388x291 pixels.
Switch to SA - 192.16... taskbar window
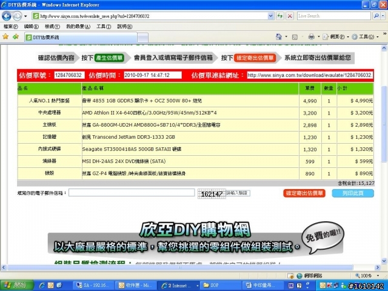click(95, 286)
